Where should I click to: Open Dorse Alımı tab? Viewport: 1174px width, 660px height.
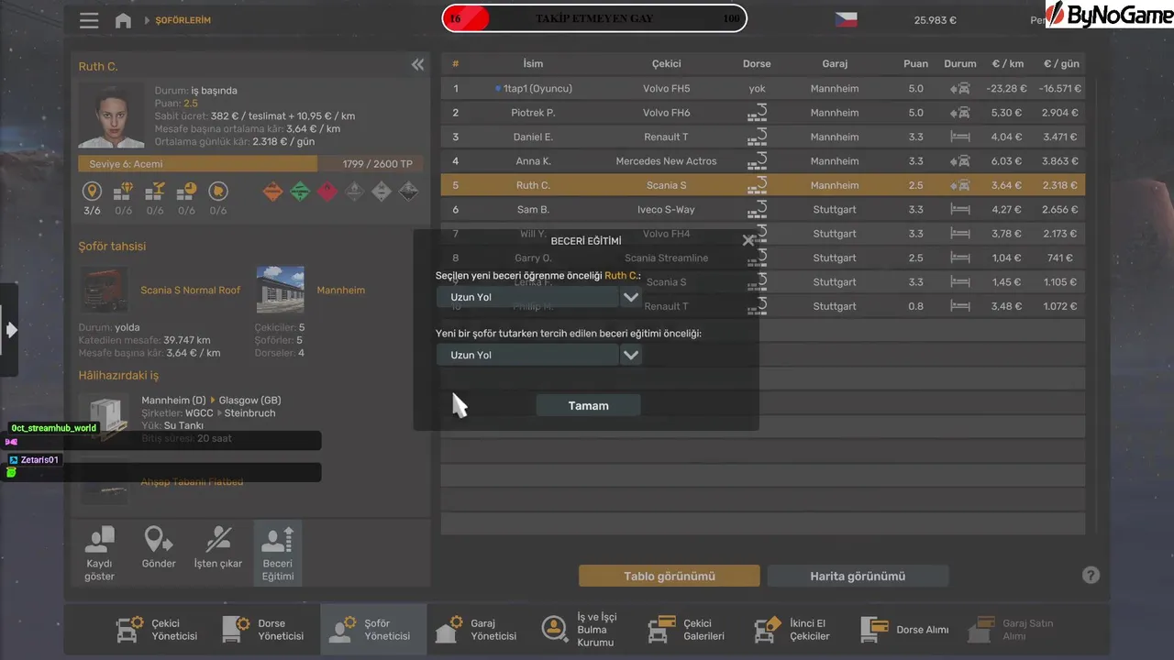(x=904, y=630)
